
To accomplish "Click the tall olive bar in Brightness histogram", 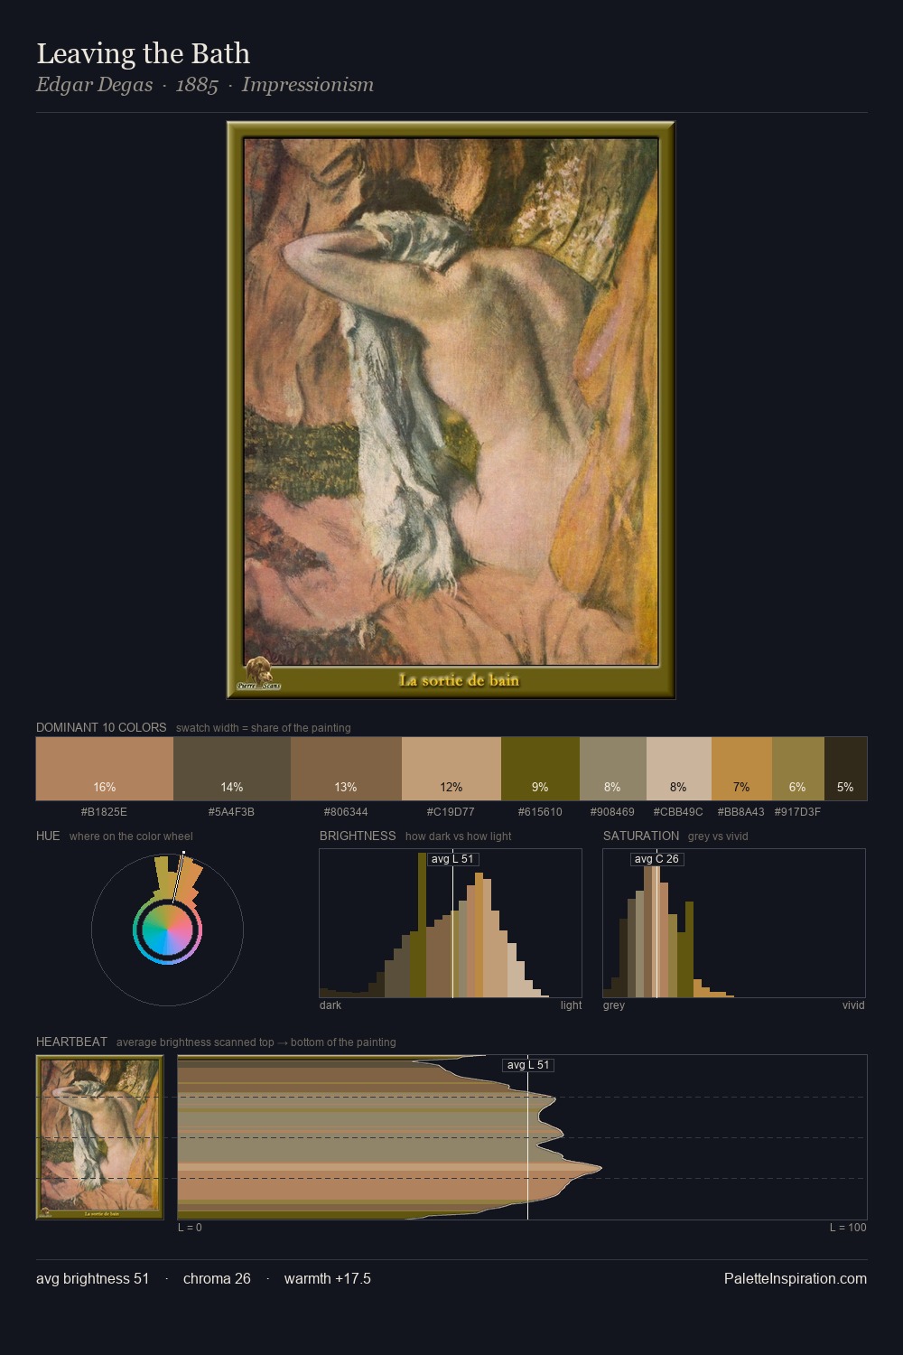I will tap(422, 923).
